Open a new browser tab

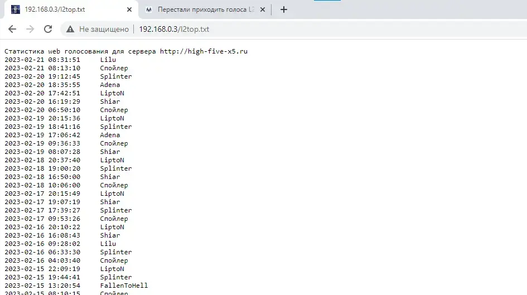(x=284, y=9)
